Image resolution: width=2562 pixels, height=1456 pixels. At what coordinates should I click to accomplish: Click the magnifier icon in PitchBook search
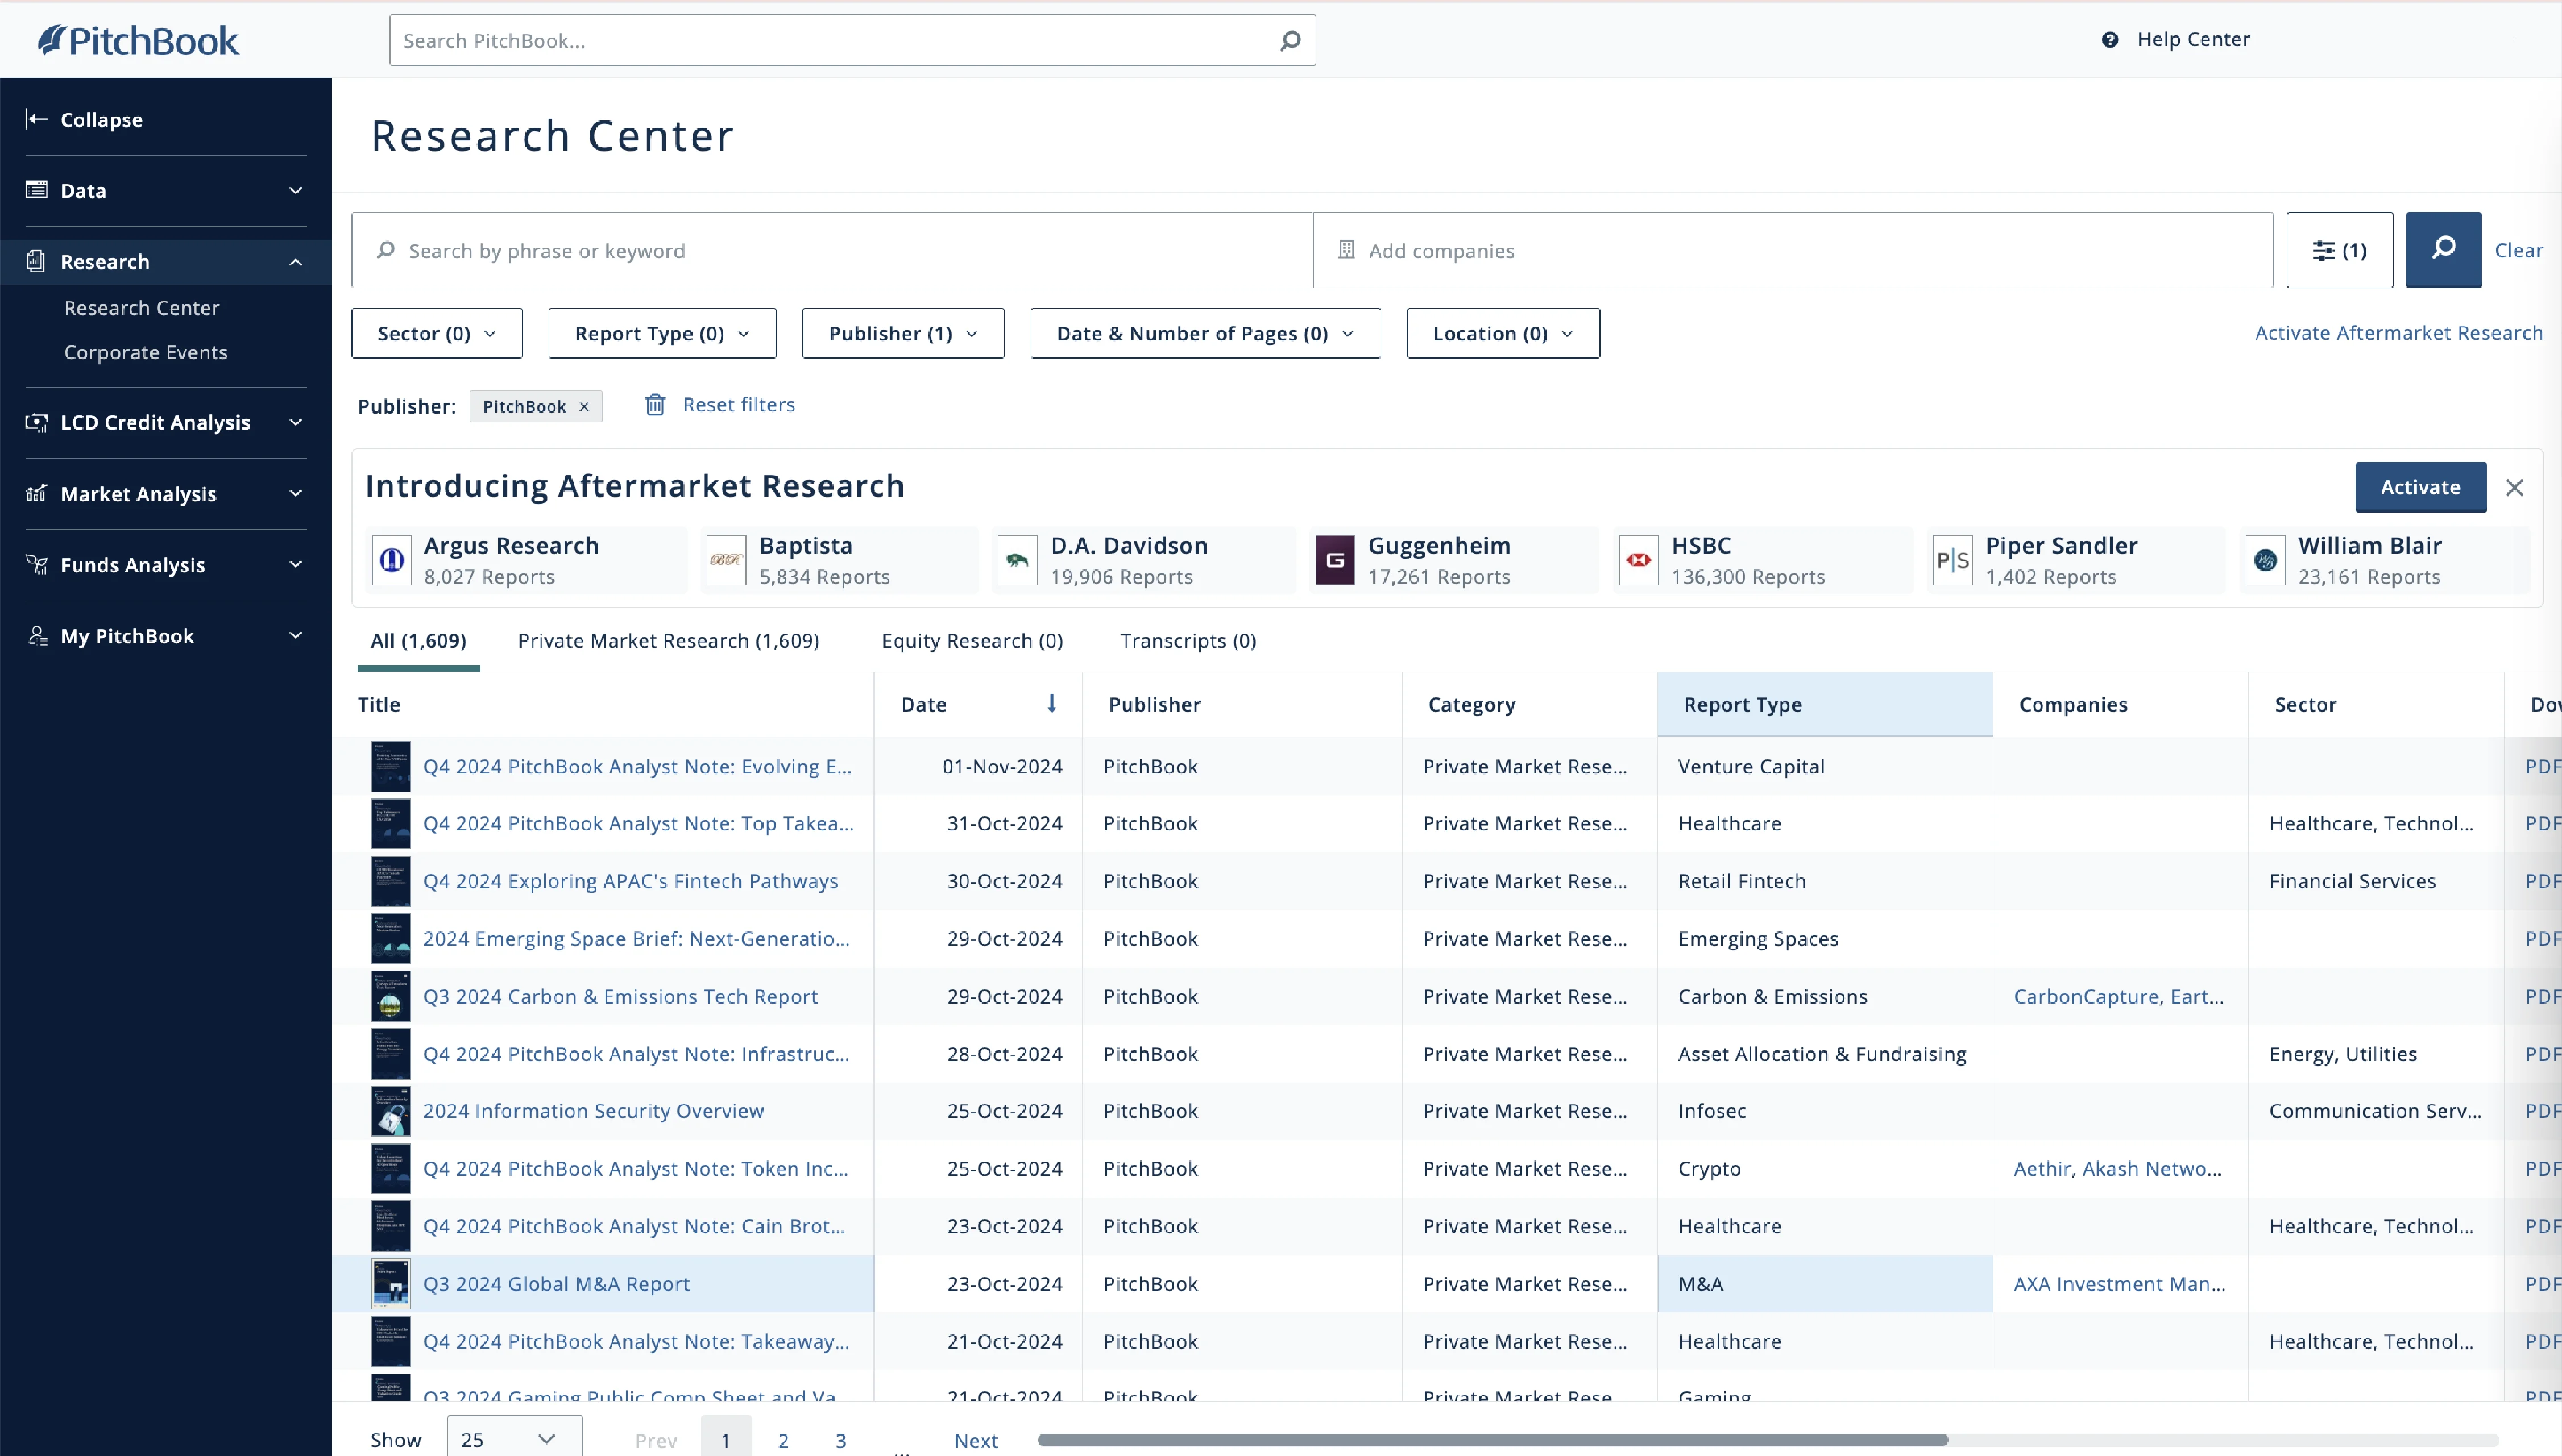(1291, 40)
